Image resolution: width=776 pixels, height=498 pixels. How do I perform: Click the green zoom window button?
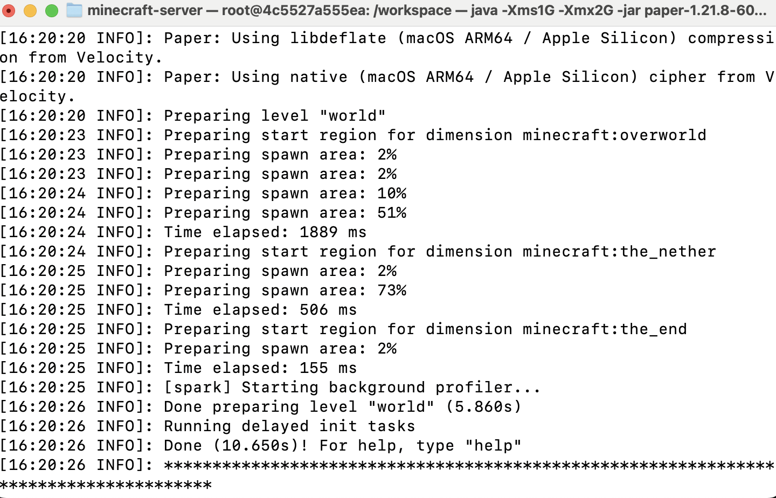coord(51,10)
